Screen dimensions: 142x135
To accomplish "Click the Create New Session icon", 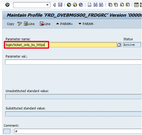I will pyautogui.click(x=136, y=5).
